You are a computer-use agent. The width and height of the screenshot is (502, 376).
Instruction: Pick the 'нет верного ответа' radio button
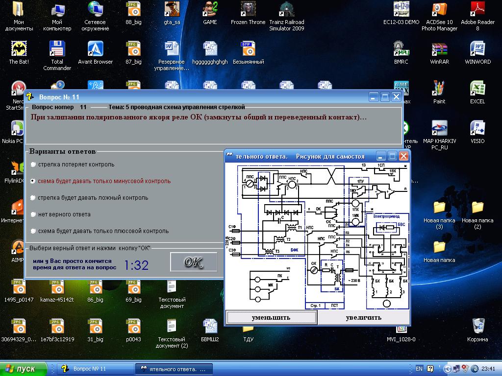pyautogui.click(x=33, y=214)
